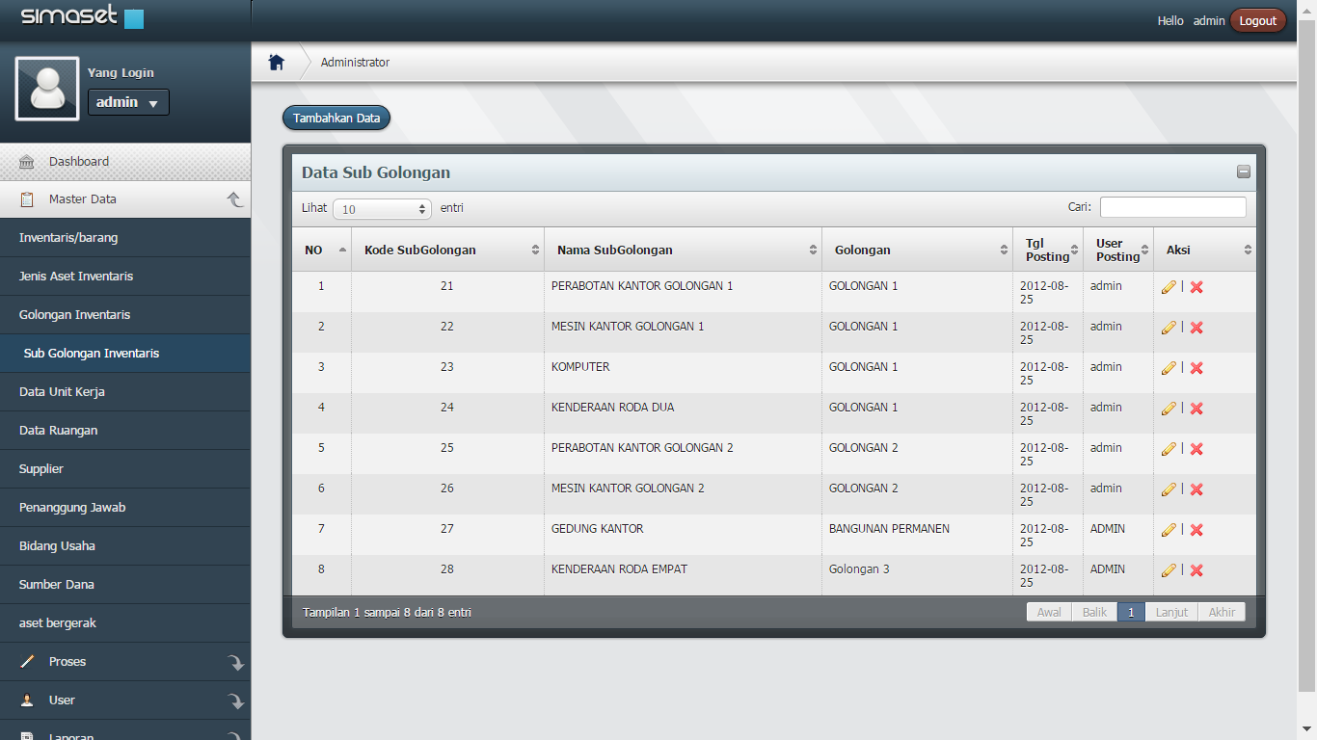Click 'Tampilan 1 sampai 8 dari 8 entri' text
Screen dimensions: 1317x740
387,613
